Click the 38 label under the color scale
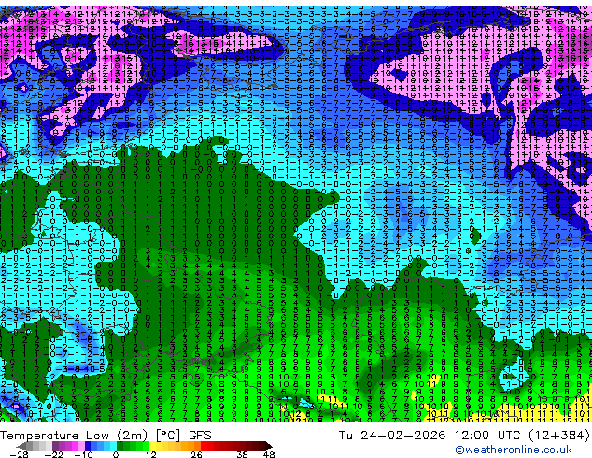This screenshot has width=592, height=458. [x=242, y=454]
